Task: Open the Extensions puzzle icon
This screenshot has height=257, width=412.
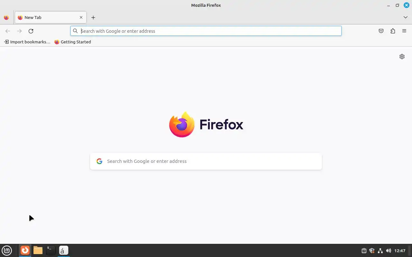Action: pyautogui.click(x=393, y=31)
